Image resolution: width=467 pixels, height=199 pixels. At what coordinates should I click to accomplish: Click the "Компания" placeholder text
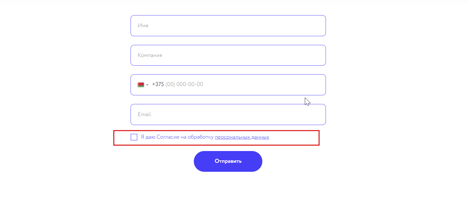(150, 55)
